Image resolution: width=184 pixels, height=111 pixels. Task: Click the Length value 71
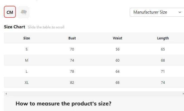click(x=163, y=71)
